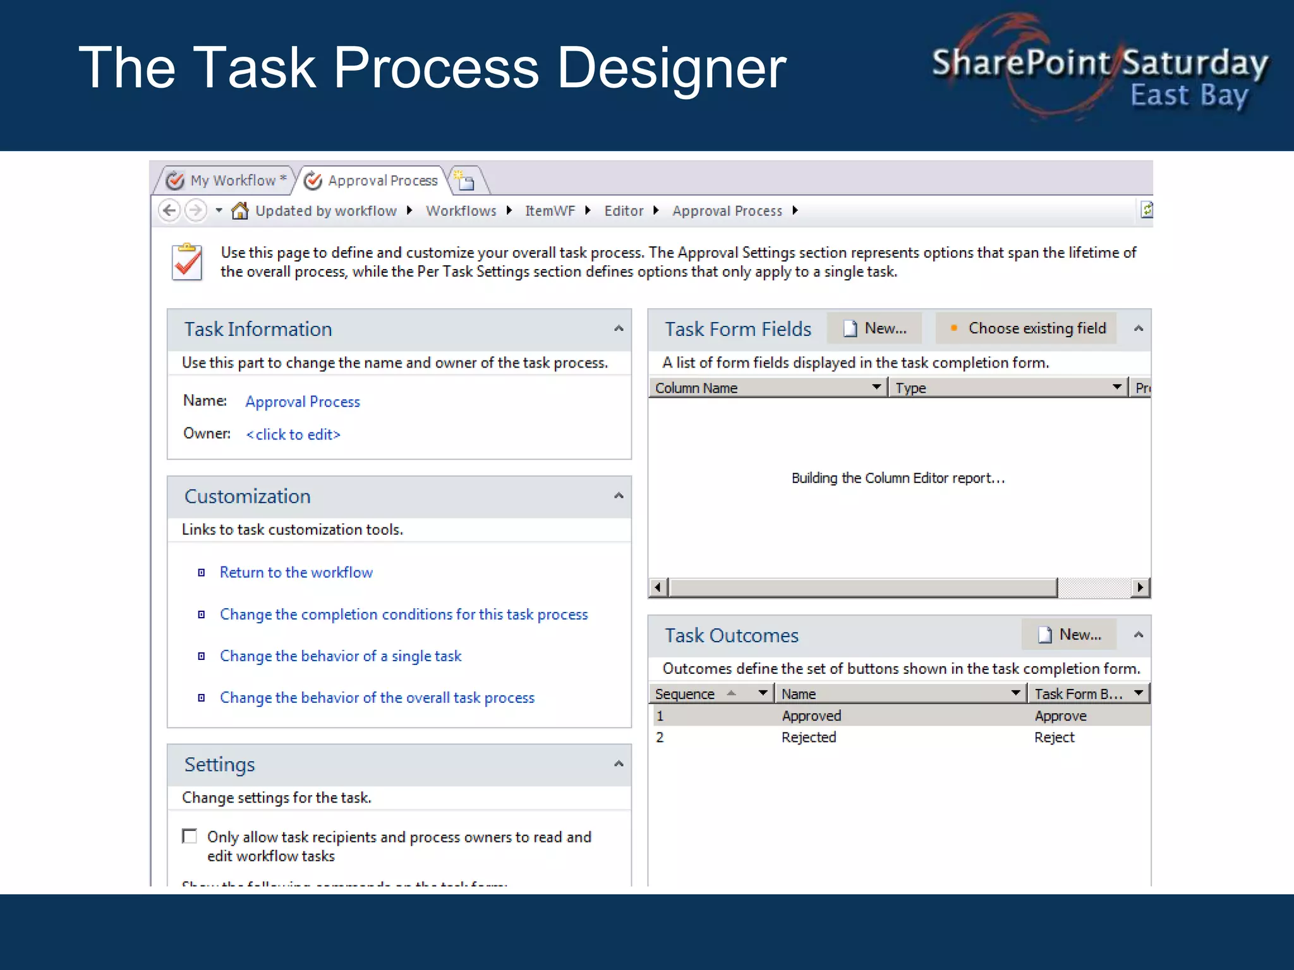The image size is (1294, 970).
Task: Click Choose existing field button
Action: [1026, 328]
